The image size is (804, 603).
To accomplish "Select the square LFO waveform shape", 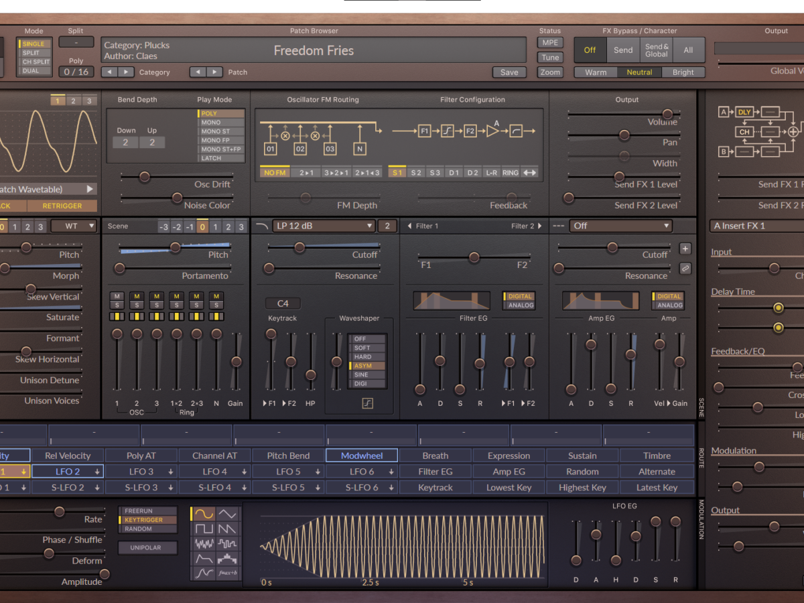I will [x=204, y=529].
